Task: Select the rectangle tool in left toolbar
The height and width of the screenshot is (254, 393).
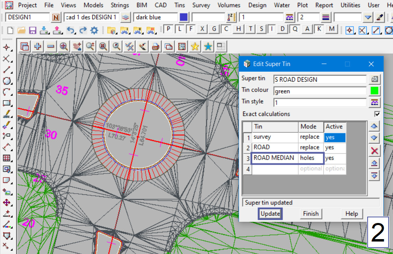Action: [x=6, y=103]
